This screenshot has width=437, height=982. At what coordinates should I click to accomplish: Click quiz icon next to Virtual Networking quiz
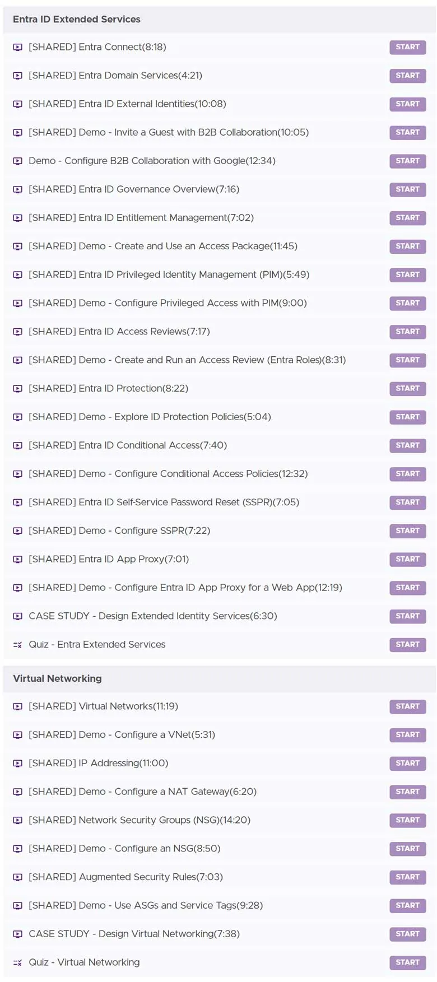click(x=18, y=962)
